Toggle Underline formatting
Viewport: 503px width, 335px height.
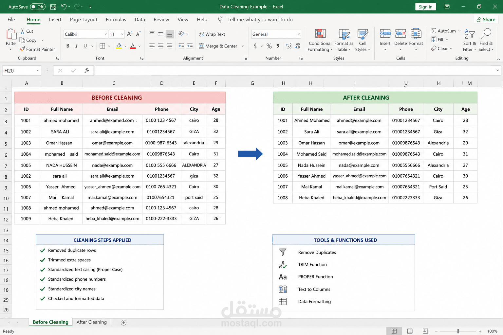85,46
